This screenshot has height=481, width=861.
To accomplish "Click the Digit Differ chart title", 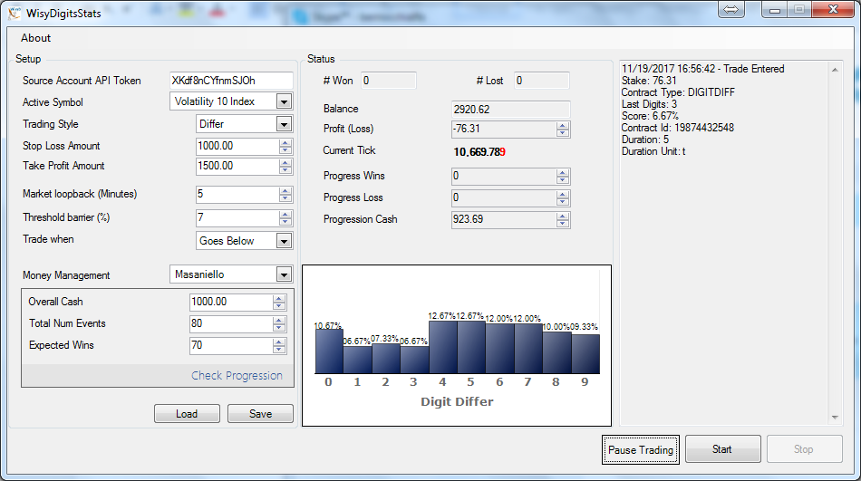I will (457, 401).
